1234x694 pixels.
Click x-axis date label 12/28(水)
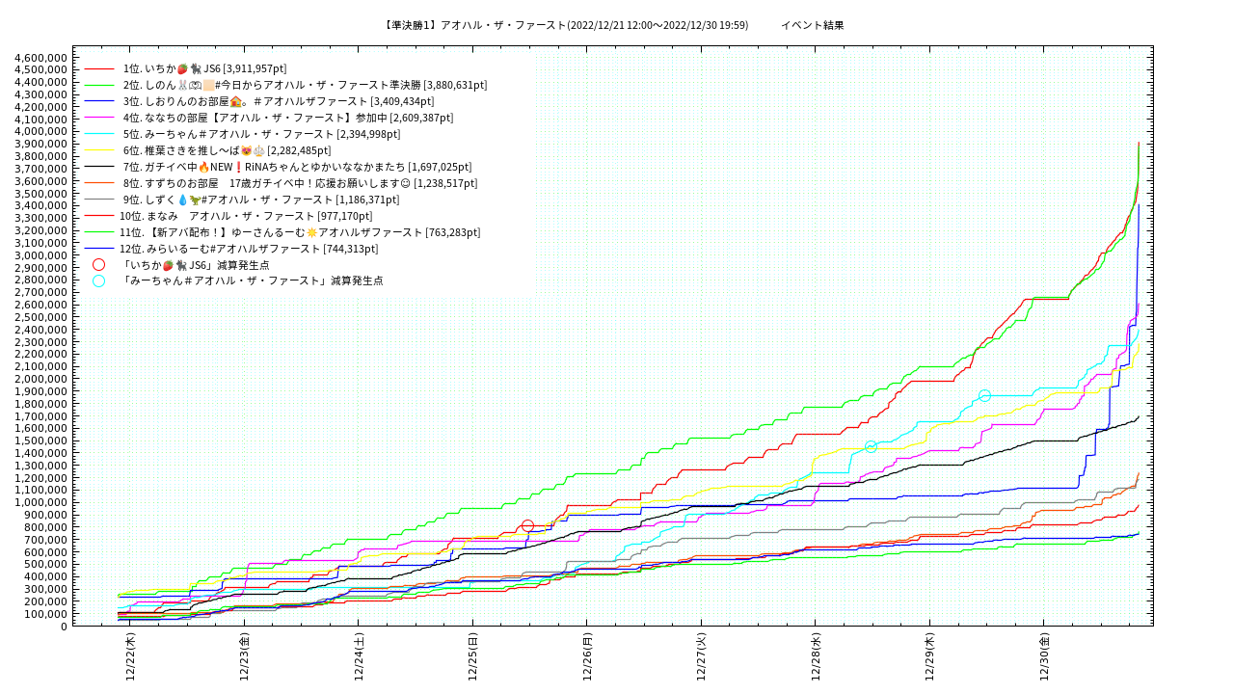pos(816,656)
